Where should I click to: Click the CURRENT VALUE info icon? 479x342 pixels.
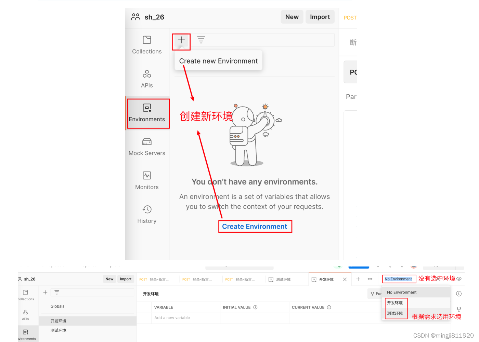point(329,307)
